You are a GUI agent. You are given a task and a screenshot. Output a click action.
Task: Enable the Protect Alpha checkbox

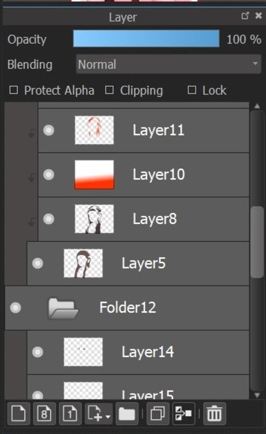[x=14, y=90]
